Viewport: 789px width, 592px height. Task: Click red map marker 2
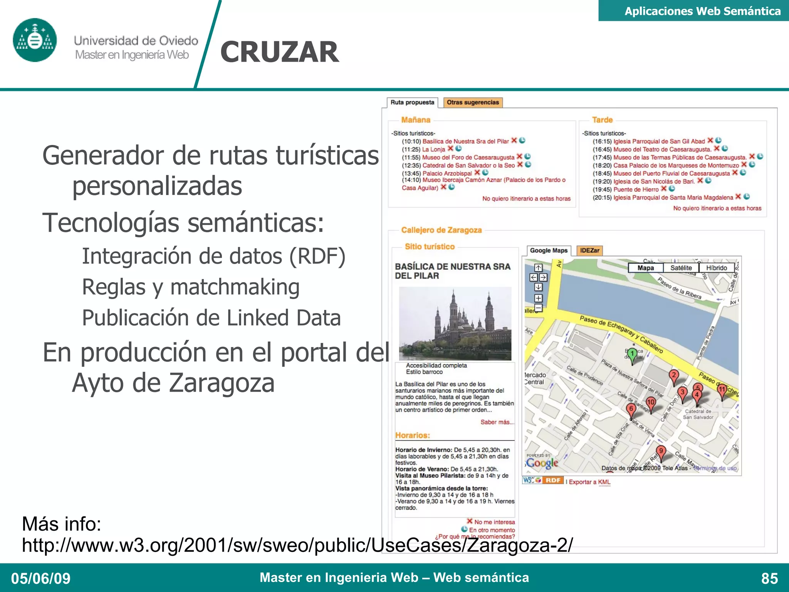coord(674,378)
